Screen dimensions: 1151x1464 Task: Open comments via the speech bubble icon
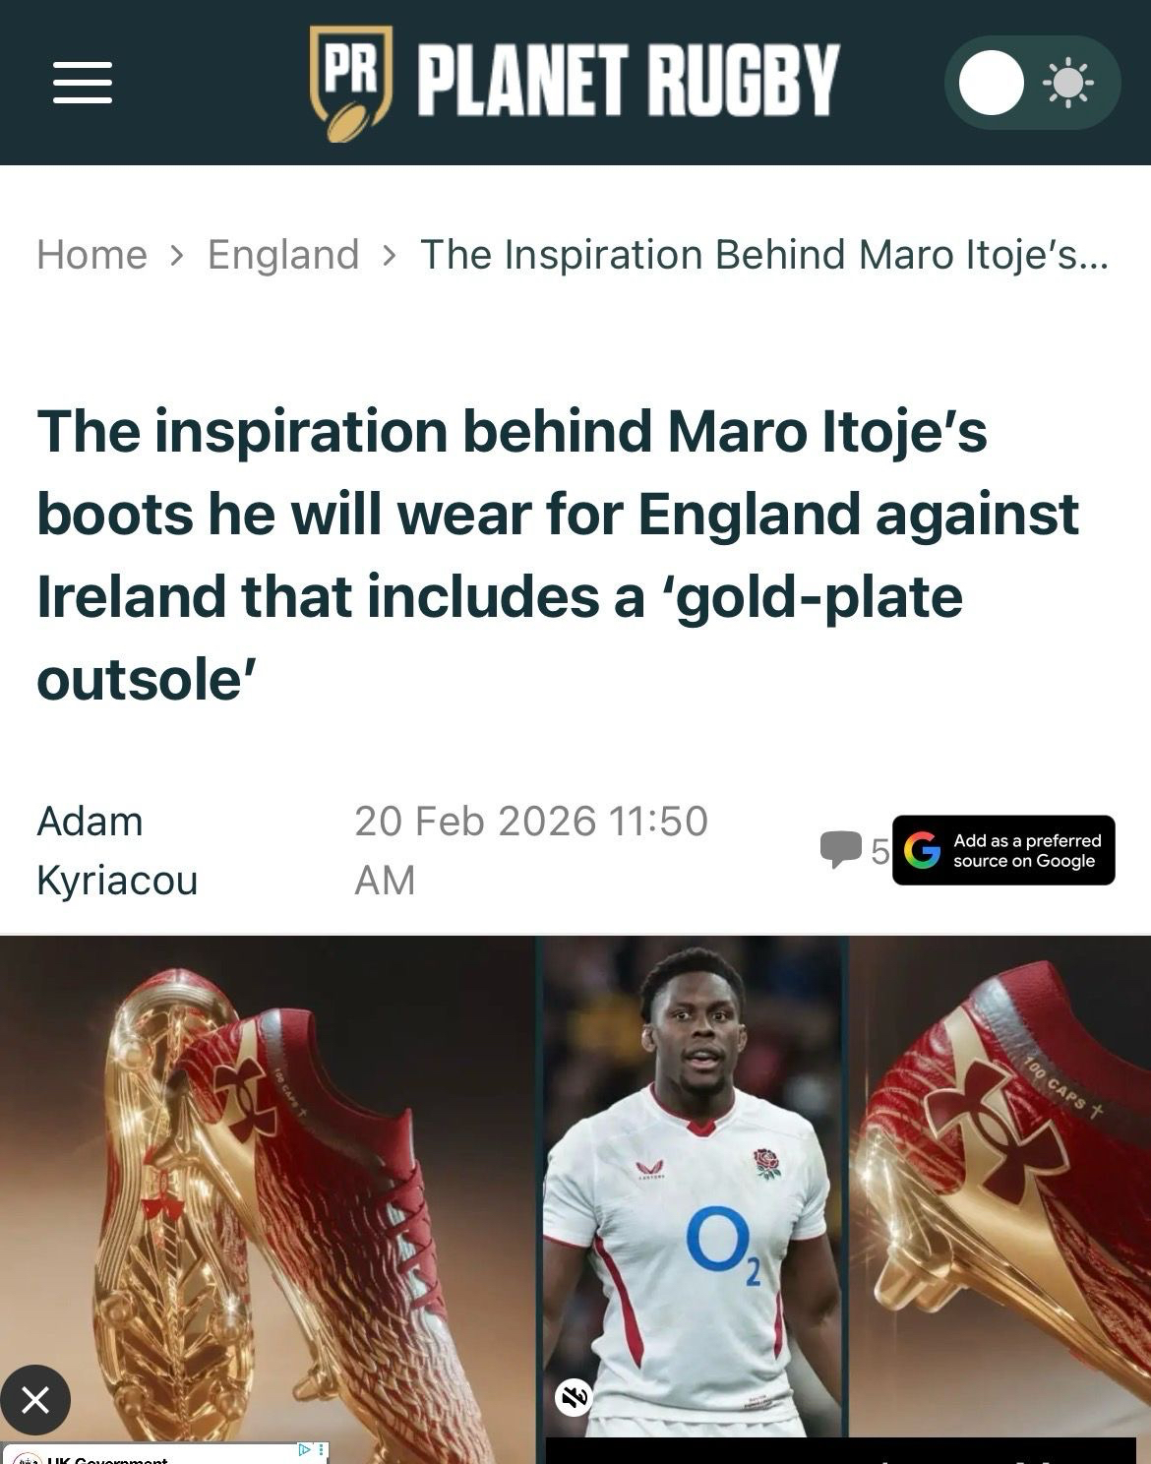tap(840, 850)
